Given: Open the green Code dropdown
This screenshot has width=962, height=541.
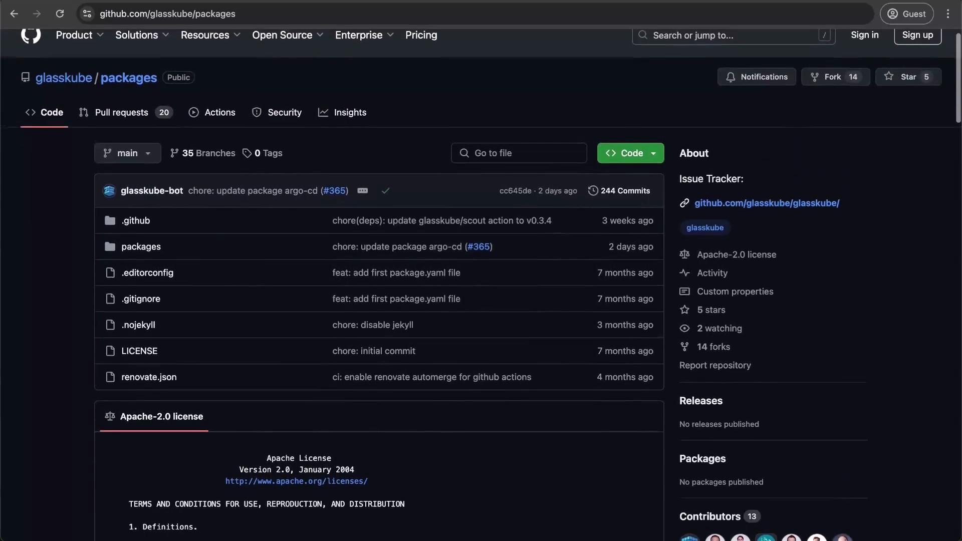Looking at the screenshot, I should (x=630, y=153).
